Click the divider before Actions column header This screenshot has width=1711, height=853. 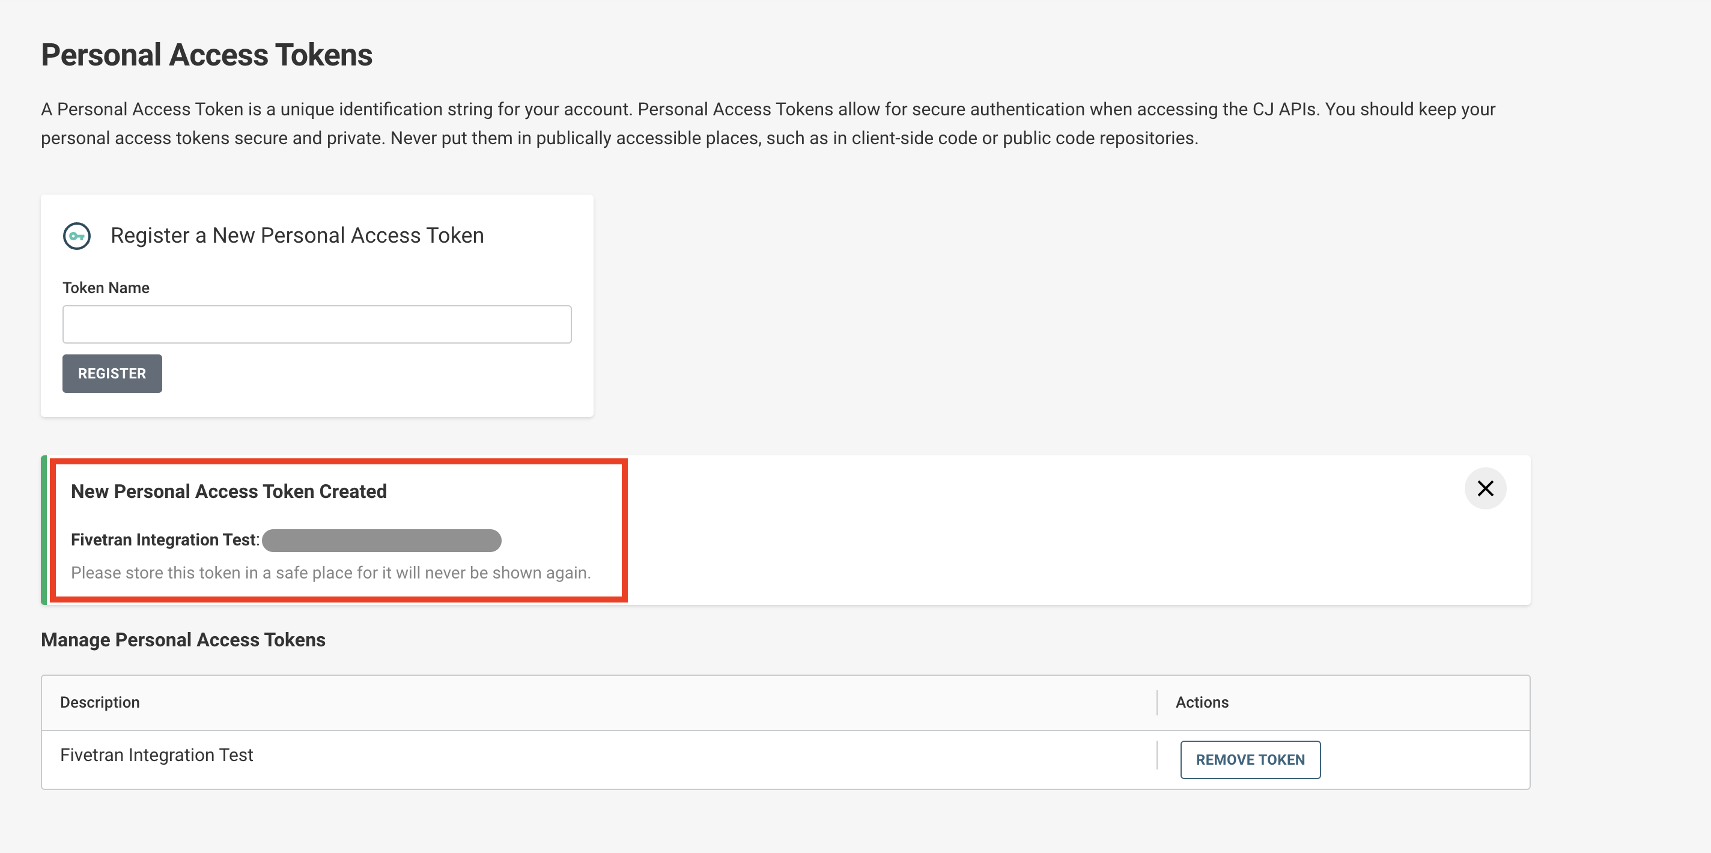click(x=1156, y=702)
